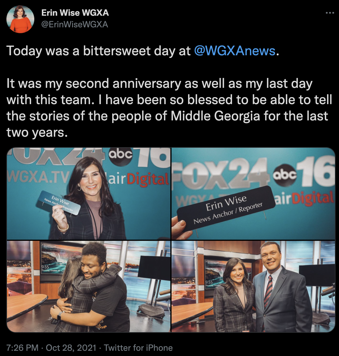Click the red airDigital text in nameplate photo

click(313, 199)
